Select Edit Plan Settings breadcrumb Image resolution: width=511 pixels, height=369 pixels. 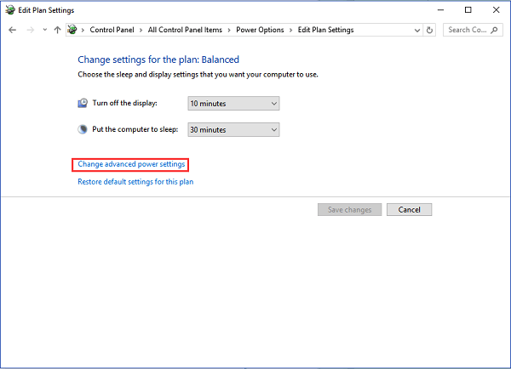[325, 30]
